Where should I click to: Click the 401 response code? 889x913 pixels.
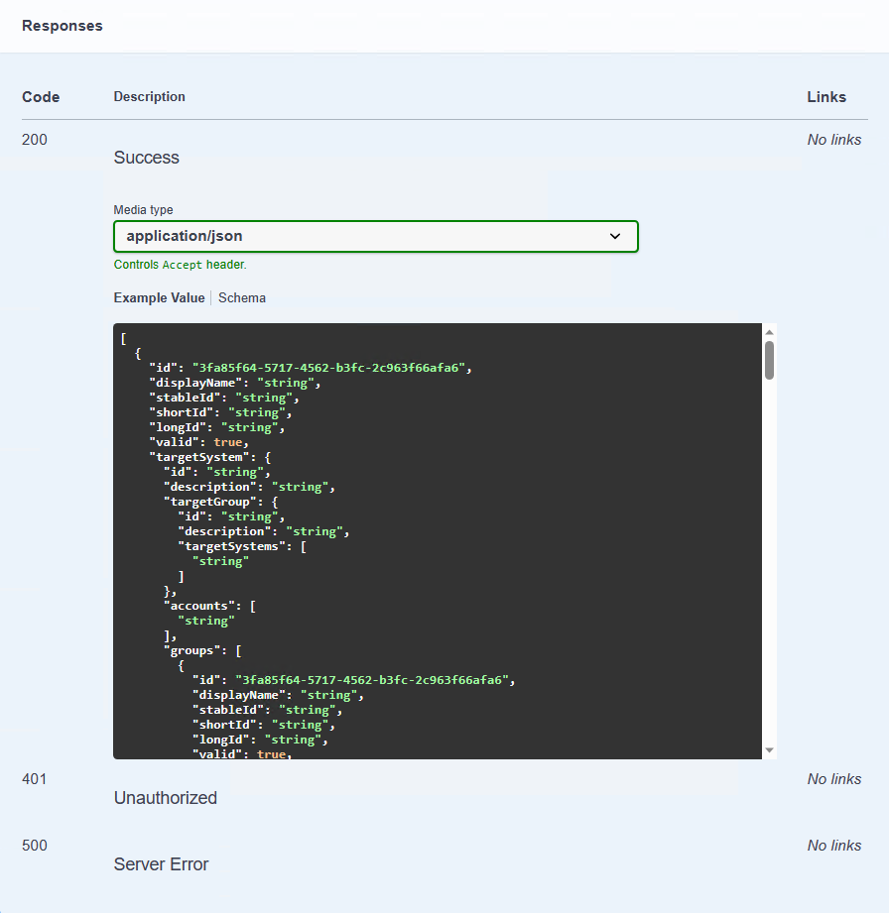click(x=35, y=779)
